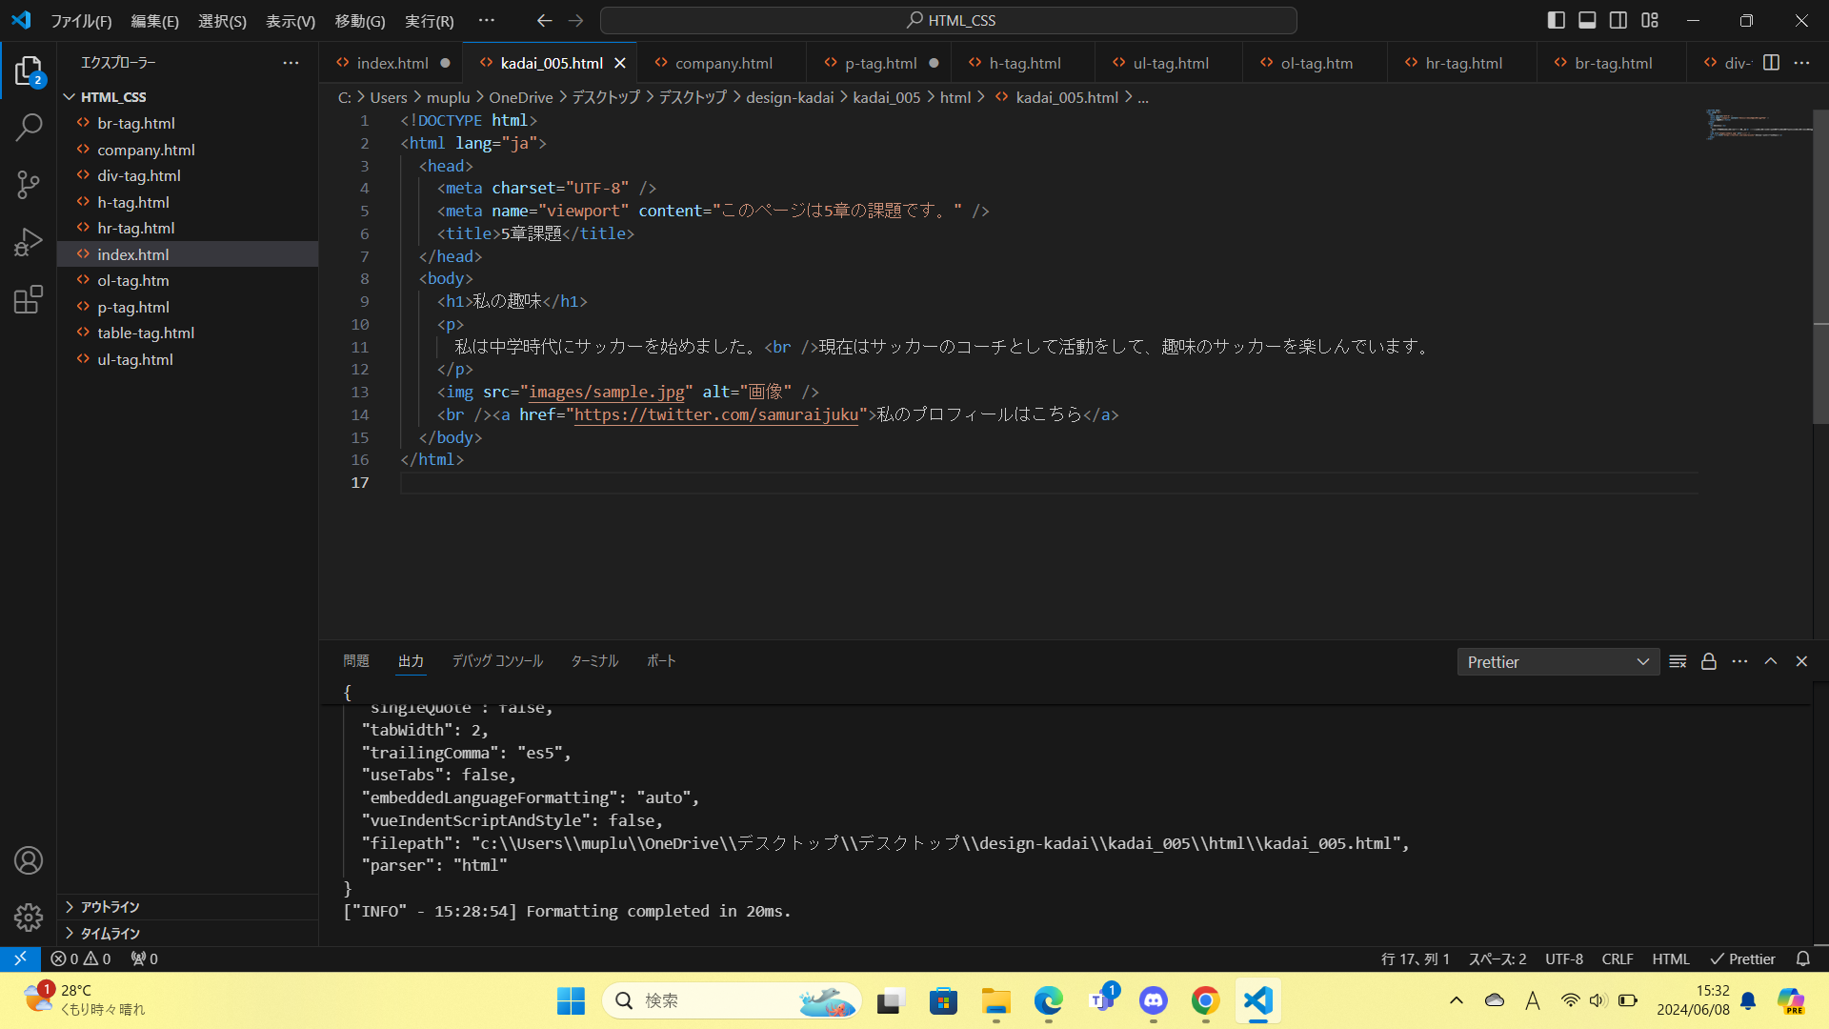Expand the アウトライン section
Image resolution: width=1829 pixels, height=1029 pixels.
[x=110, y=907]
